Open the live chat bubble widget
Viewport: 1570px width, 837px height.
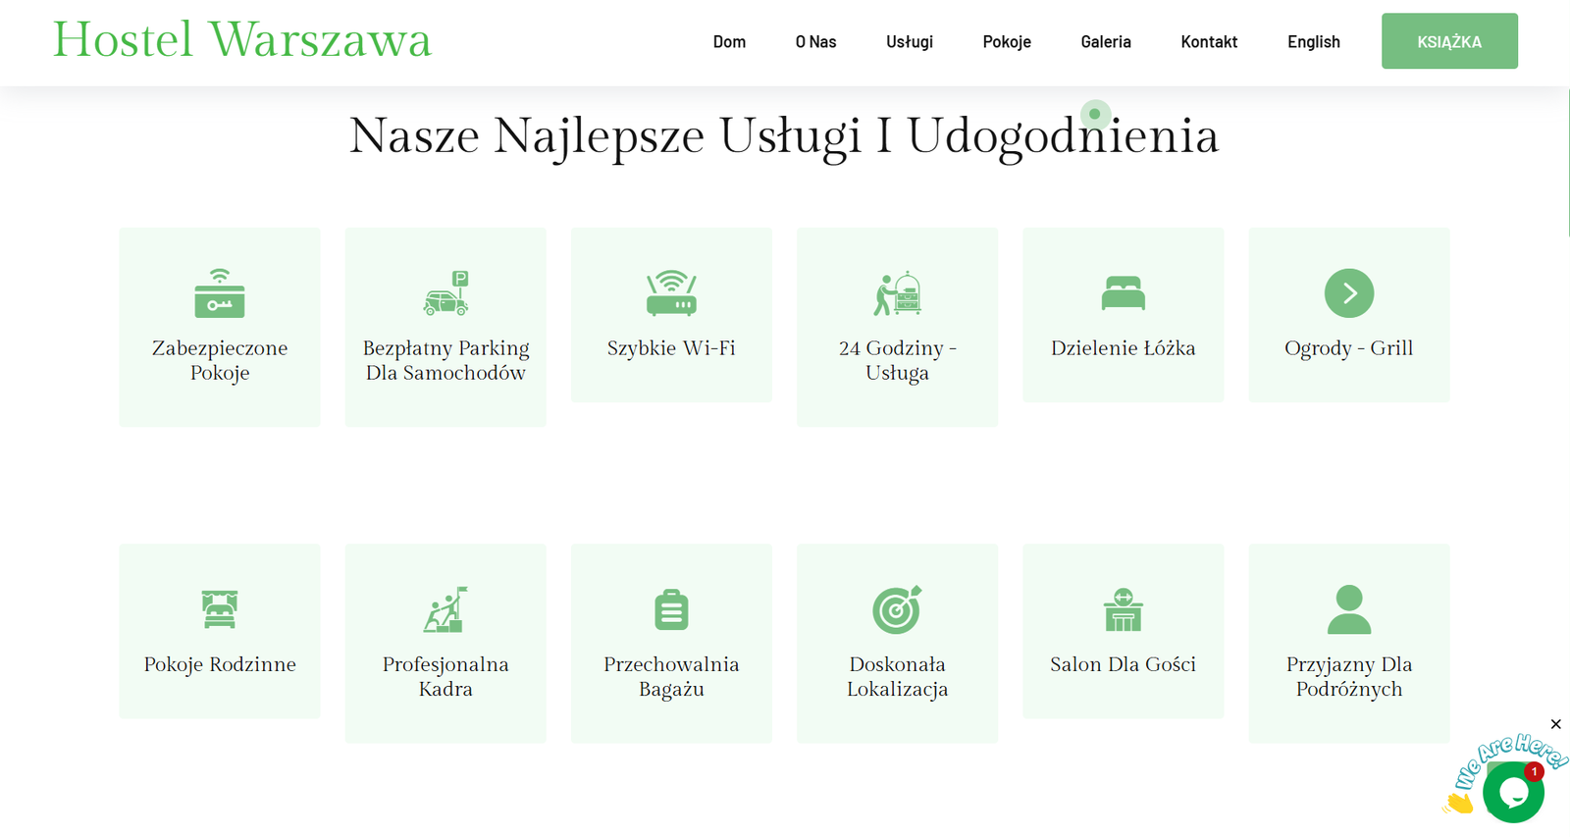click(x=1512, y=792)
